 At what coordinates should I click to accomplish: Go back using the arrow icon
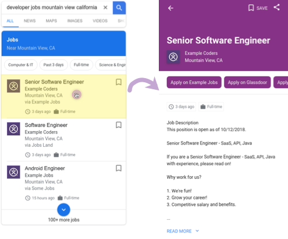tap(170, 8)
